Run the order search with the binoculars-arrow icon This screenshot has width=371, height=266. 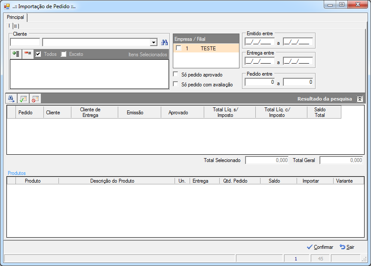11,98
